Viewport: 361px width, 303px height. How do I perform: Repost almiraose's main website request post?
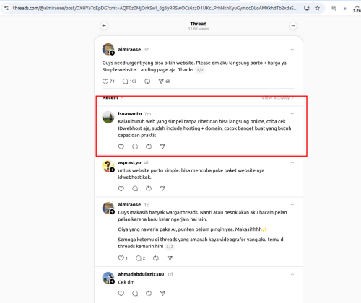click(147, 82)
